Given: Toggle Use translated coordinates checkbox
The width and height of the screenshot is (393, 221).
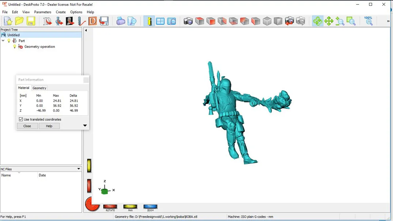Looking at the screenshot, I should [x=21, y=119].
